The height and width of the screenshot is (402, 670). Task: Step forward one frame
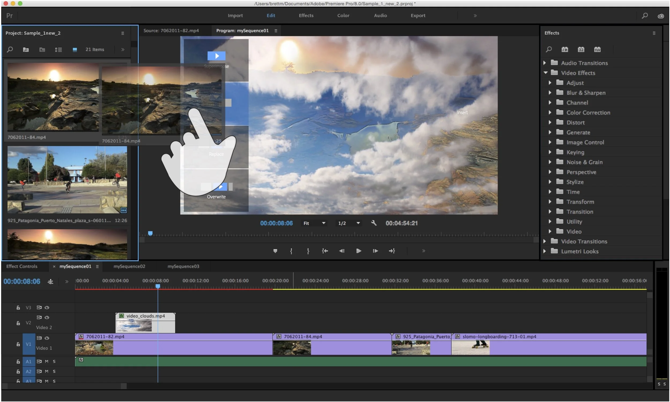[x=375, y=251]
